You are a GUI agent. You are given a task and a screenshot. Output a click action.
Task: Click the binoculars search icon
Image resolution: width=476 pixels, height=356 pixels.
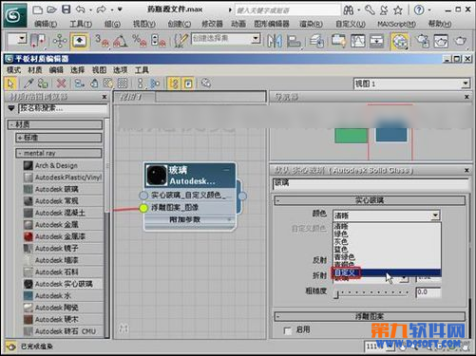pyautogui.click(x=349, y=10)
